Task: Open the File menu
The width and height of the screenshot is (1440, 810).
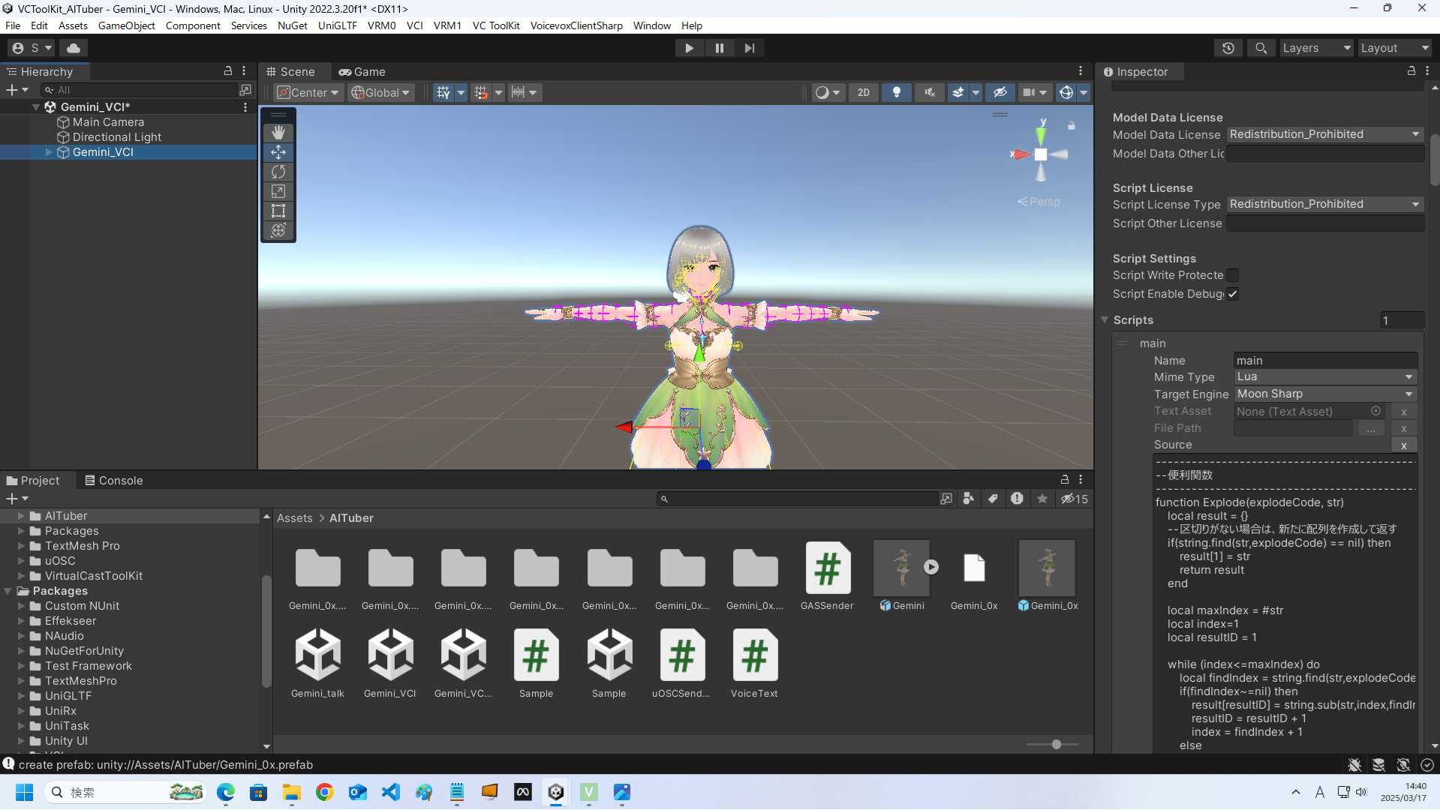Action: (x=13, y=25)
